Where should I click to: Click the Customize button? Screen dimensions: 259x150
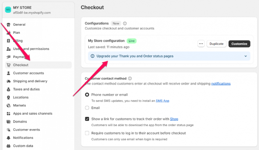point(239,44)
